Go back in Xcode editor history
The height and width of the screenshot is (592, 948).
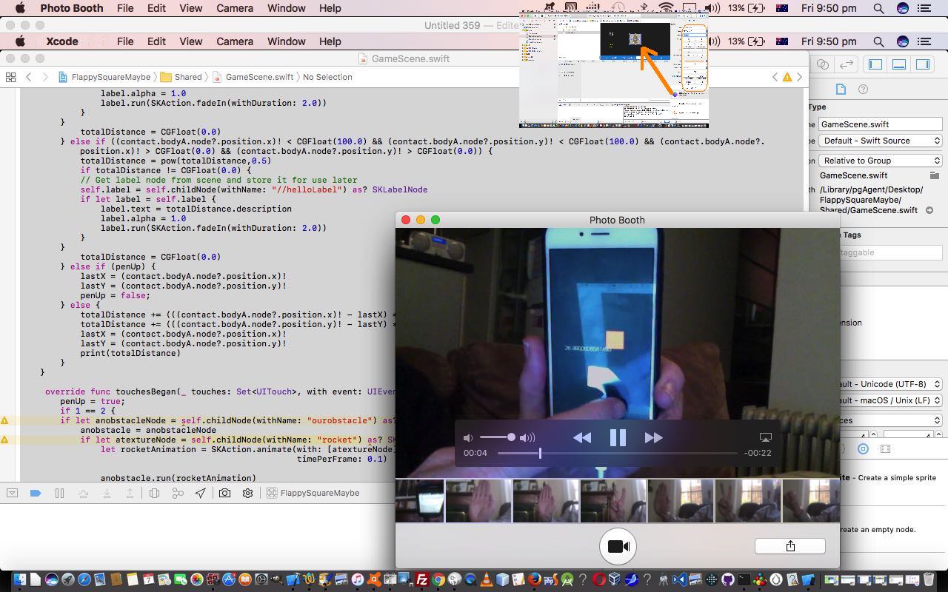29,77
